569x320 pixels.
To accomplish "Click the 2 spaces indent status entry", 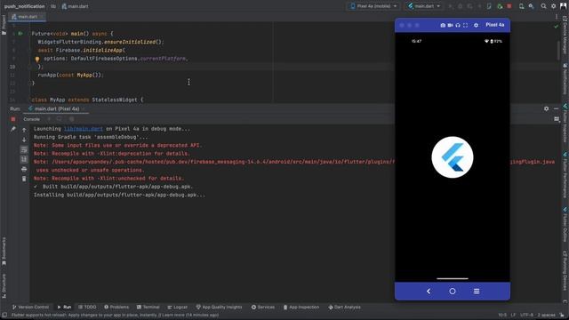I will click(546, 315).
